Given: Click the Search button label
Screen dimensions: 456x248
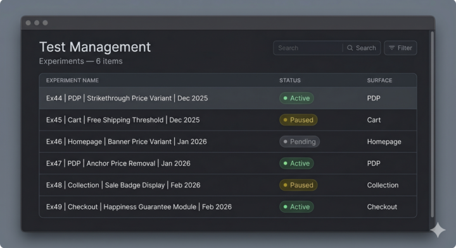Looking at the screenshot, I should click(366, 48).
